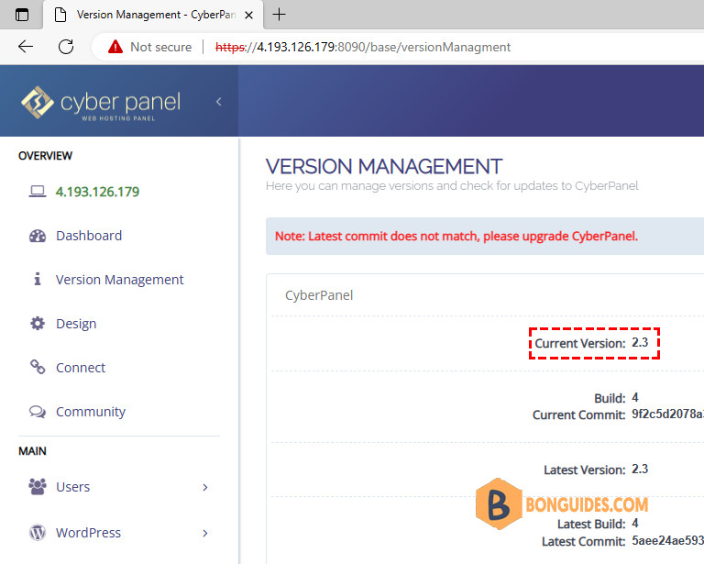Select the Version Management browser tab
Viewport: 704px width, 564px height.
click(x=153, y=15)
